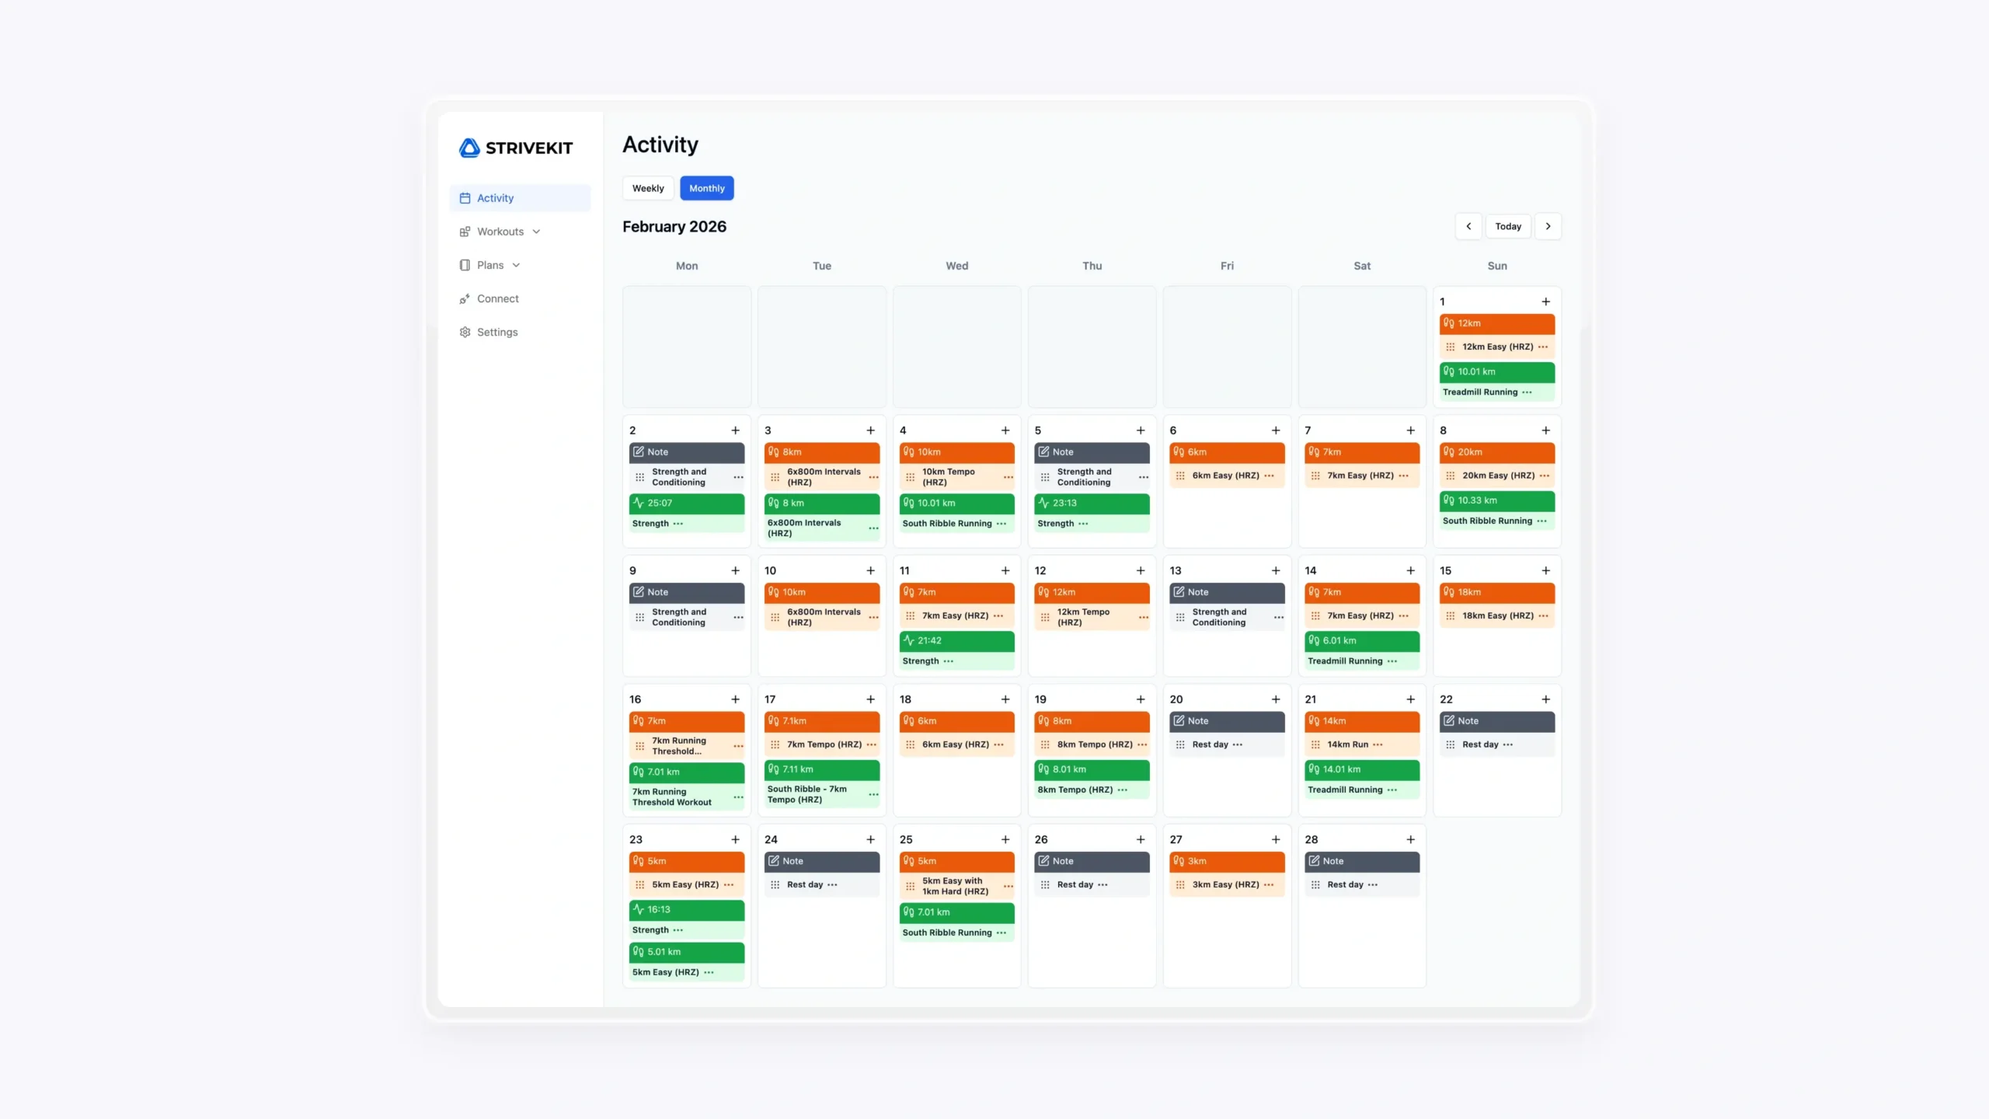The width and height of the screenshot is (1989, 1119).
Task: Open the Settings gear in sidebar
Action: [x=465, y=332]
